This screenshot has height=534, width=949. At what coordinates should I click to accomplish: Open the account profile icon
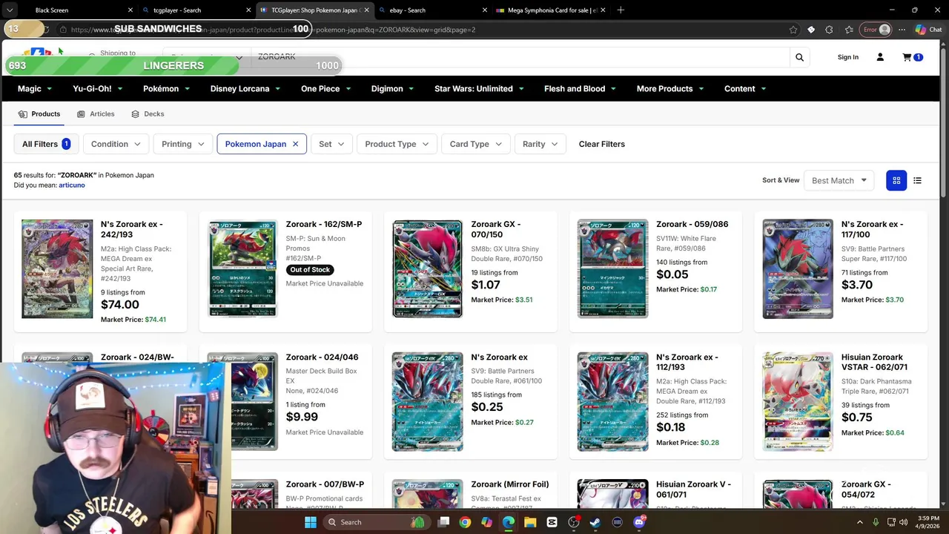[880, 57]
